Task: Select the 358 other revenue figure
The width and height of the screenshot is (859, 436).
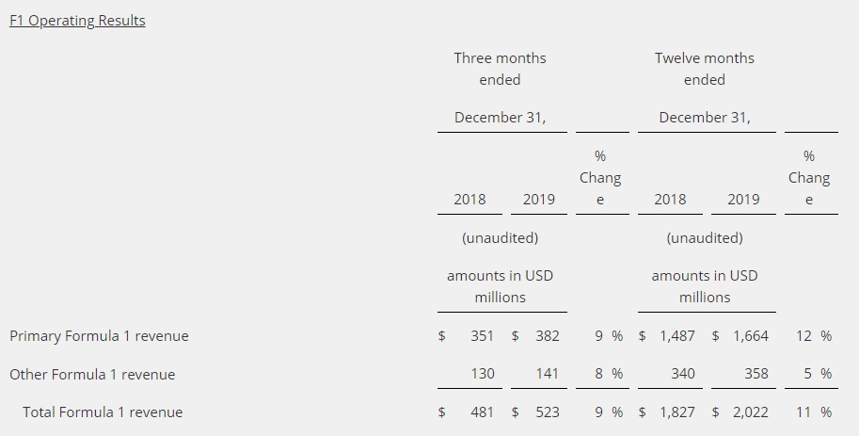Action: point(756,374)
